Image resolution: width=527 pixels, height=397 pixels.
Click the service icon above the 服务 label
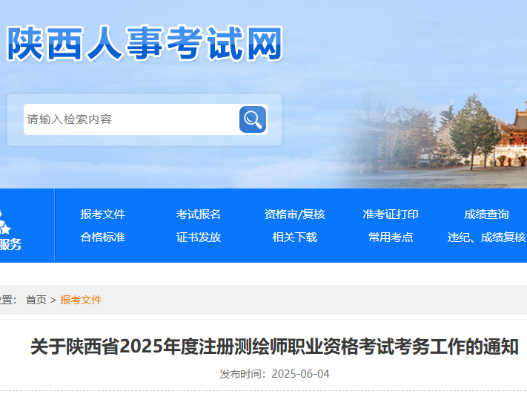pyautogui.click(x=7, y=222)
